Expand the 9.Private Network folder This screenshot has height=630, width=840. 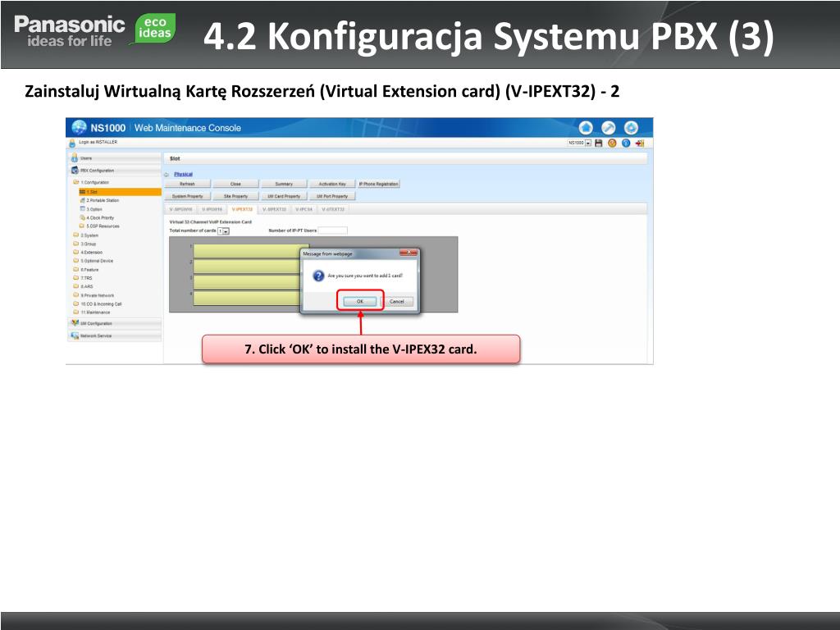click(76, 295)
